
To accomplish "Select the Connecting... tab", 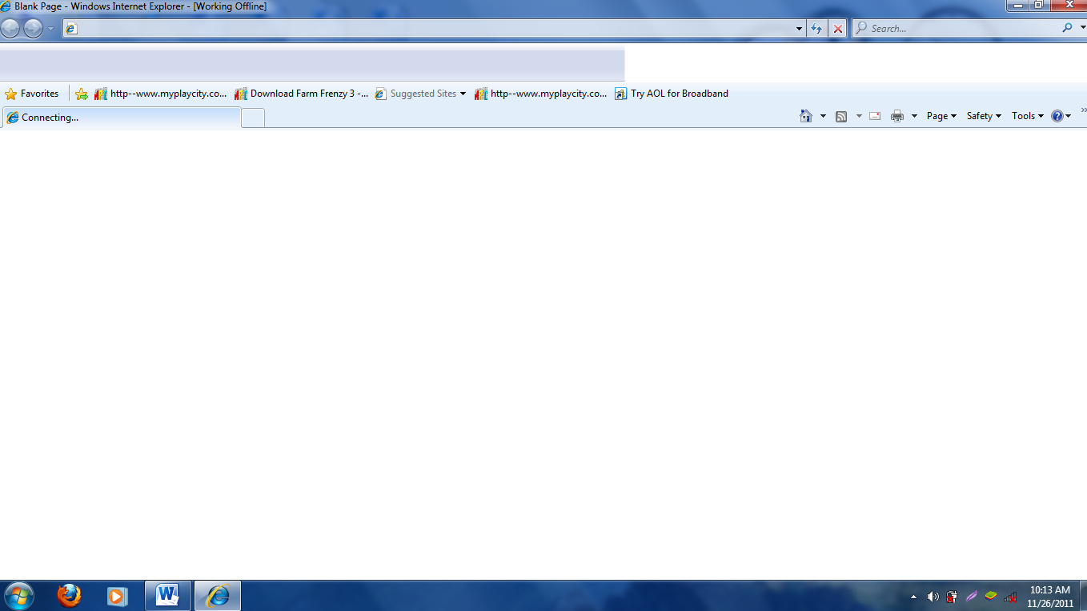I will pos(121,118).
